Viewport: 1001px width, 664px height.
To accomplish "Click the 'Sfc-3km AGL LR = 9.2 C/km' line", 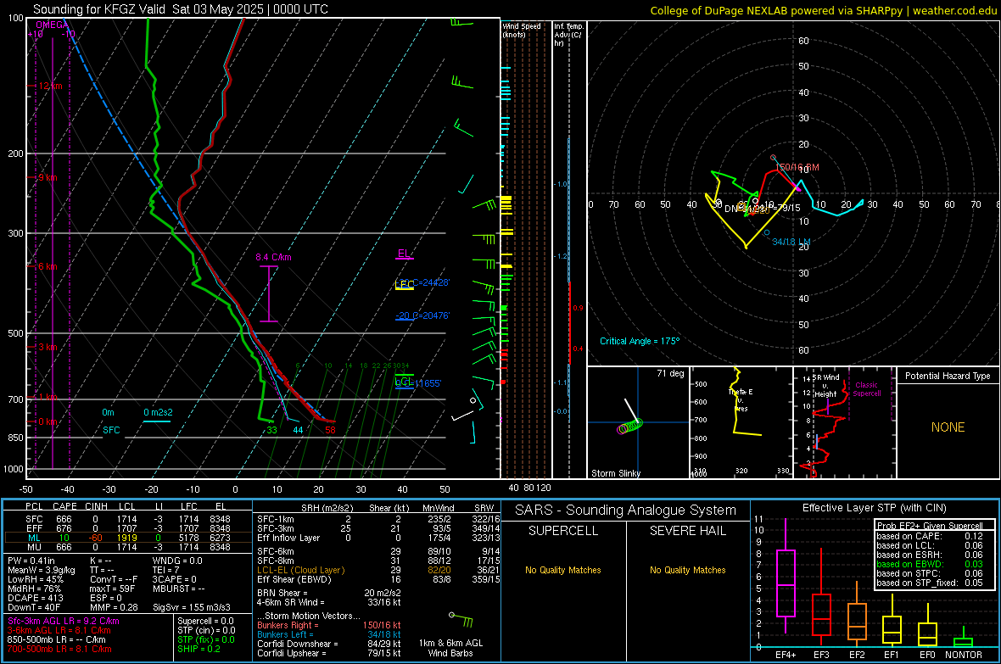I will point(64,621).
